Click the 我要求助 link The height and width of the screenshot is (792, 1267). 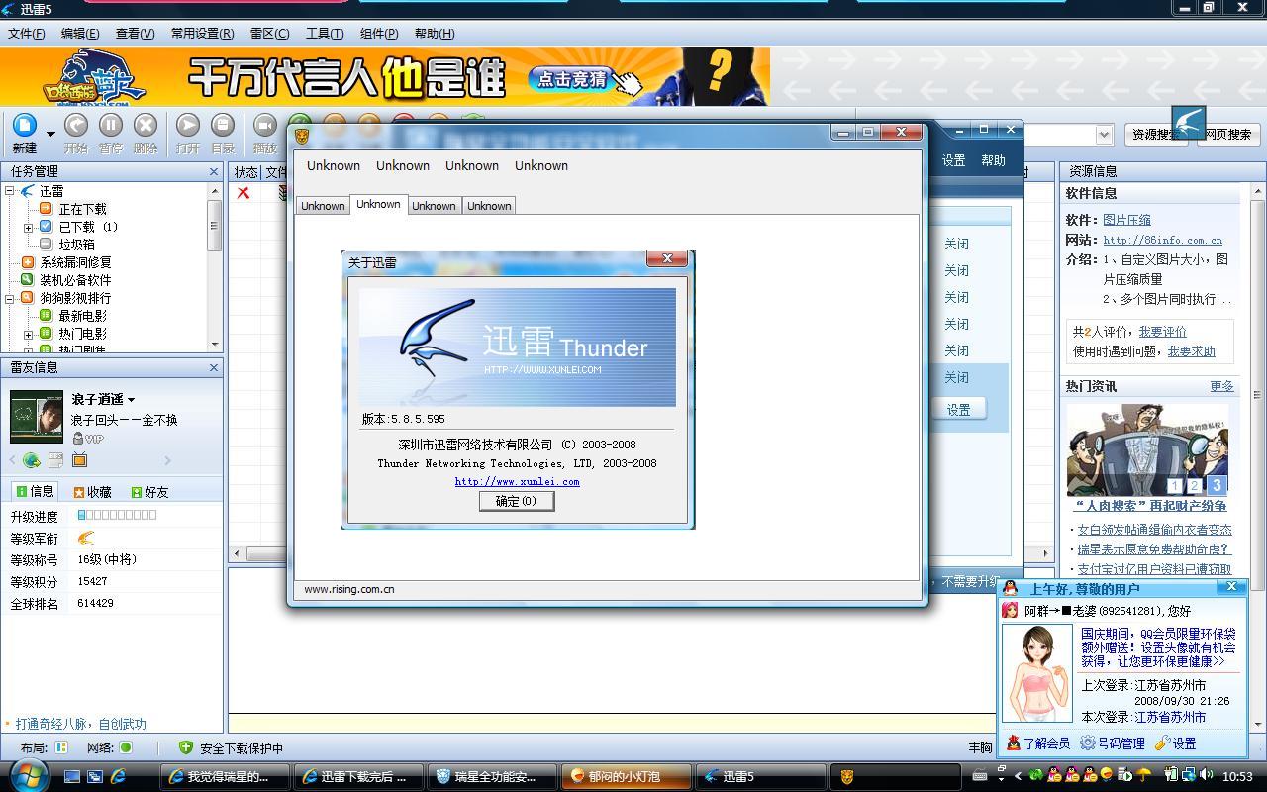pyautogui.click(x=1191, y=351)
